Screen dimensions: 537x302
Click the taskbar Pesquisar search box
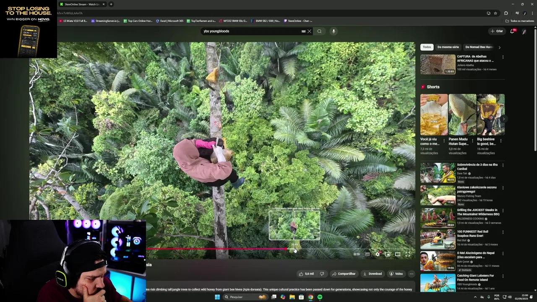pyautogui.click(x=246, y=297)
